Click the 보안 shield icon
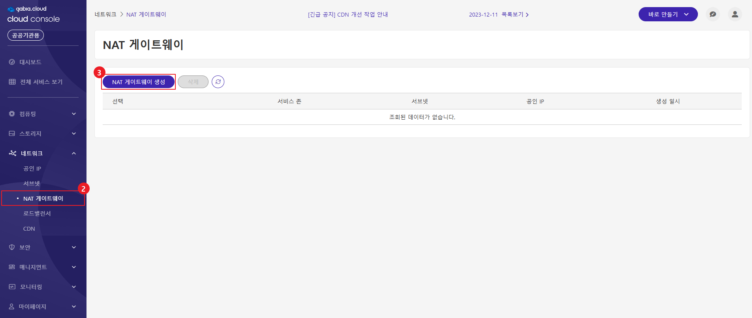This screenshot has height=318, width=752. coord(12,247)
